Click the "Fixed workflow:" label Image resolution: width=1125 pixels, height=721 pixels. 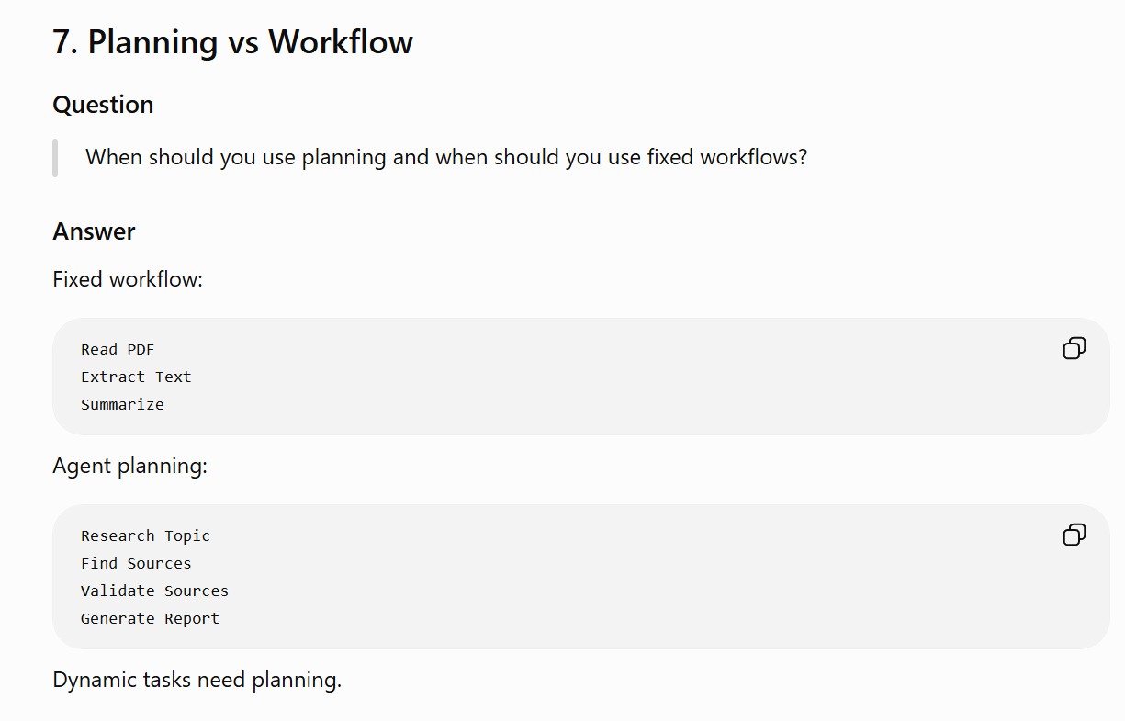[128, 279]
